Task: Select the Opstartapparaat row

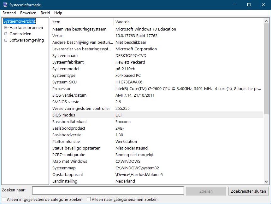Action: point(157,174)
